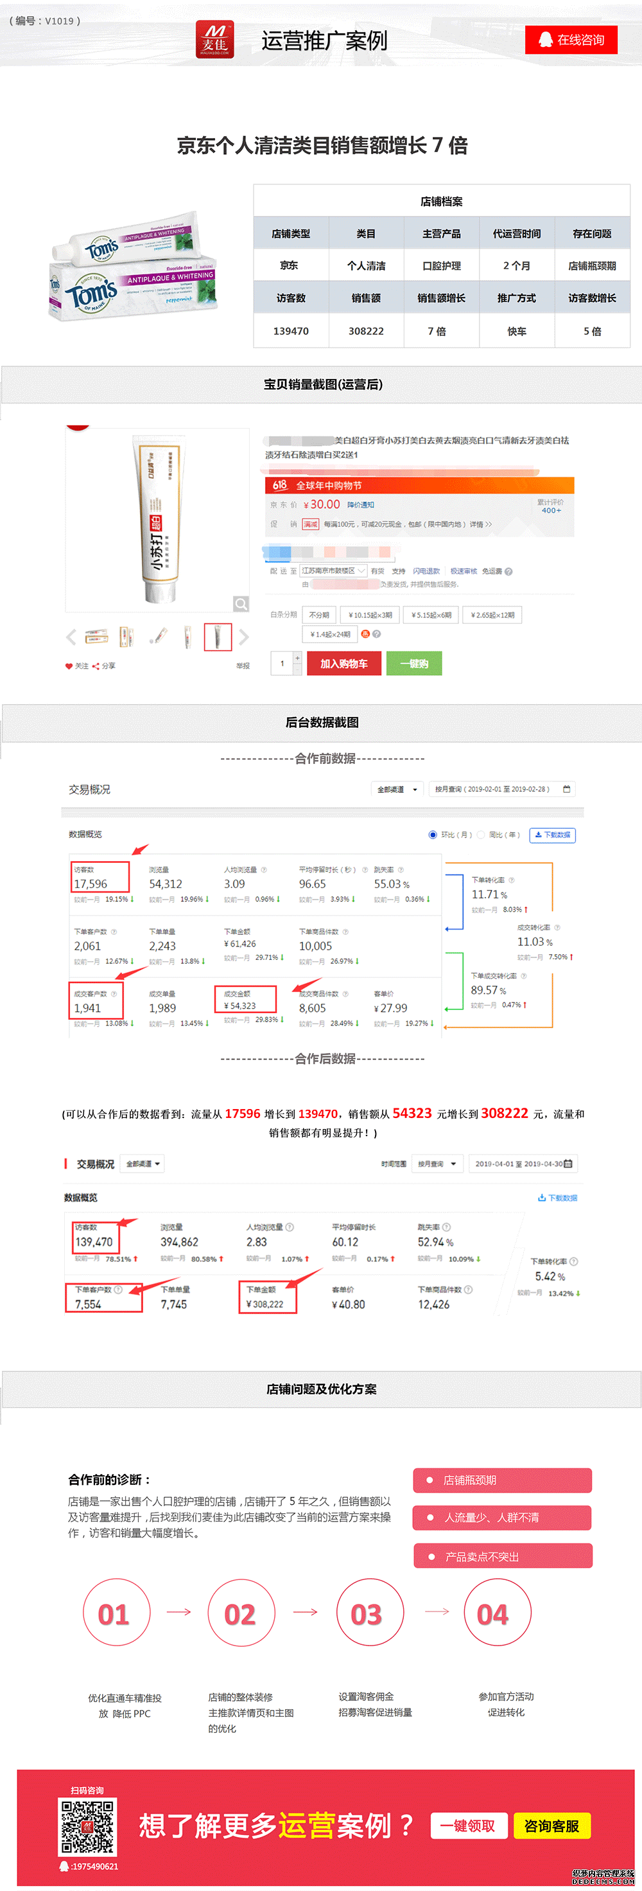Click help icon next to 跳失率 55.03%
Viewport: 642px width, 1891px height.
point(401,870)
